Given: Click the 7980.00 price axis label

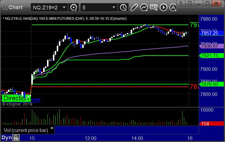Looking at the screenshot, I should pyautogui.click(x=209, y=19).
